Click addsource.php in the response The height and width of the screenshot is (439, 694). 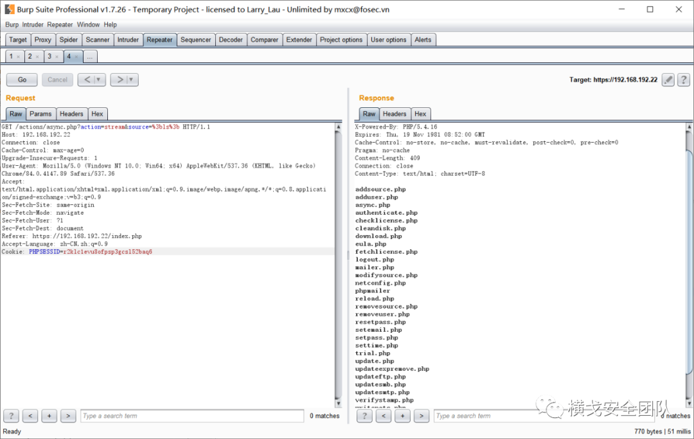(x=380, y=190)
